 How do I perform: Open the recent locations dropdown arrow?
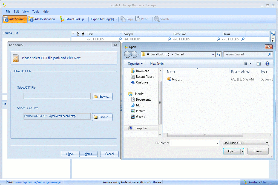tap(139, 55)
